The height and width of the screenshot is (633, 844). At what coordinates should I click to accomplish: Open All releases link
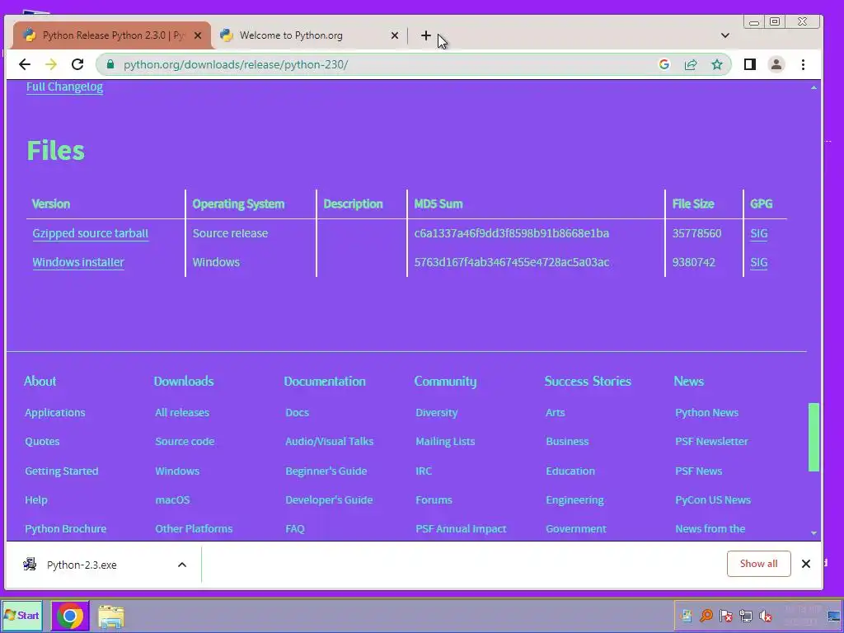pyautogui.click(x=182, y=412)
